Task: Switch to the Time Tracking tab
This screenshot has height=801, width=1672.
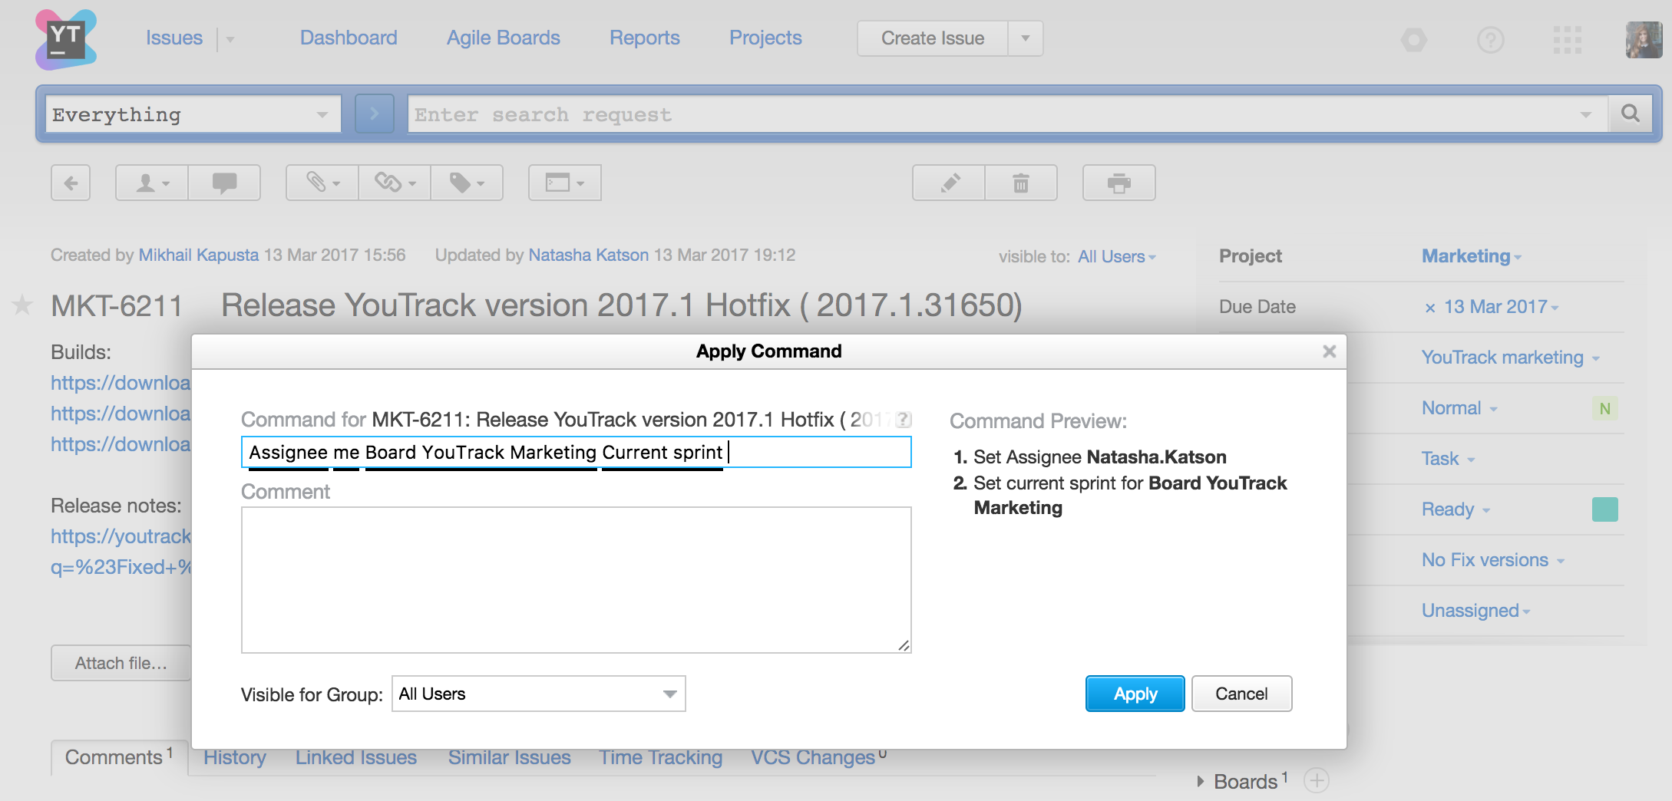Action: click(x=661, y=757)
